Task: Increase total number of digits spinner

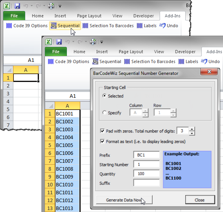Action: [x=192, y=129]
